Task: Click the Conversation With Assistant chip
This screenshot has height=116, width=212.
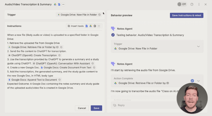Action: click(x=63, y=63)
